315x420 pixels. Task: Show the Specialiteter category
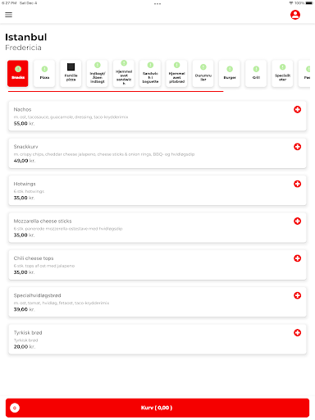coord(282,73)
